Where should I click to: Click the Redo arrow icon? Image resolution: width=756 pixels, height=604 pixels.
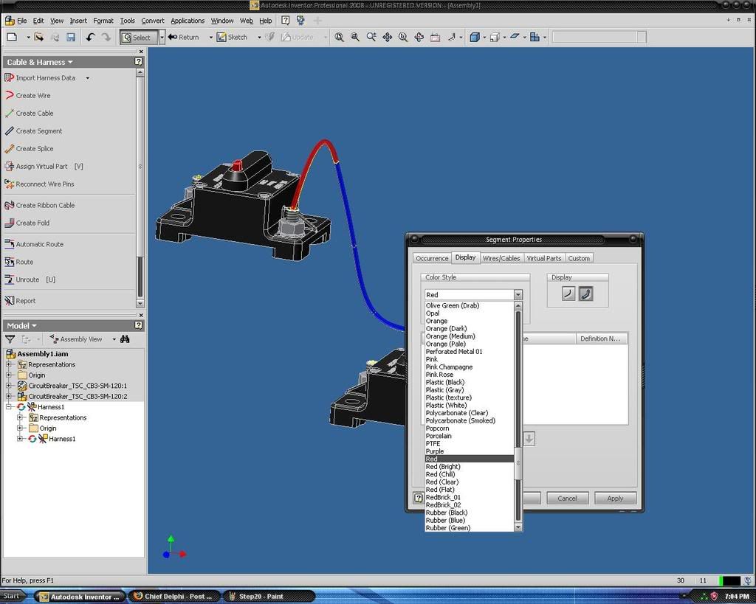(x=106, y=37)
